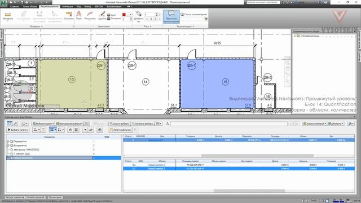This screenshot has width=361, height=203.
Task: Open the Визуализация ribbon tab
Action: (x=114, y=7)
